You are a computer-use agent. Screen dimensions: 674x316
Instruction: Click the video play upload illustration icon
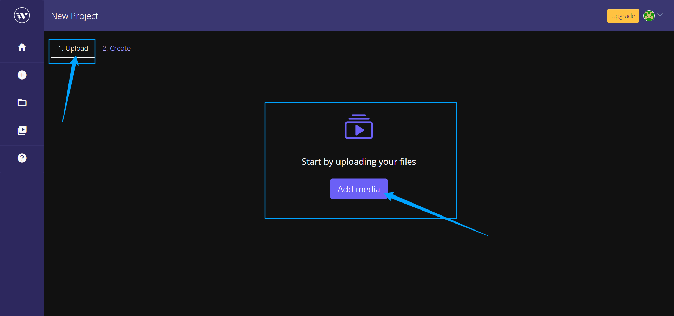[358, 127]
